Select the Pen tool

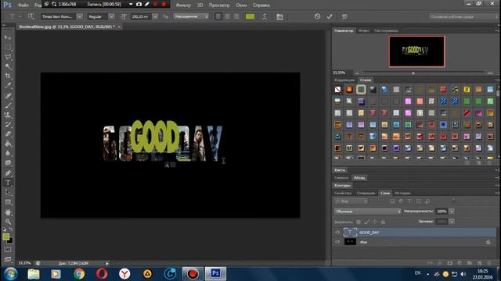coord(8,173)
